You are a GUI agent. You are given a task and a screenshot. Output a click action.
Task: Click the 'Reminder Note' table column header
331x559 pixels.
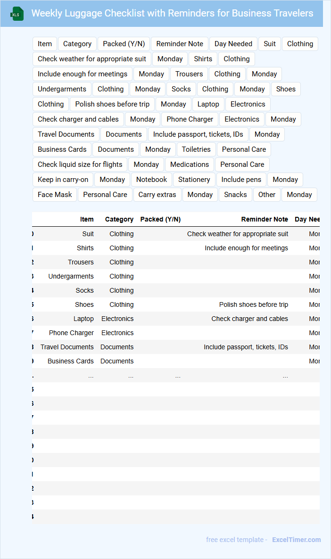[265, 219]
